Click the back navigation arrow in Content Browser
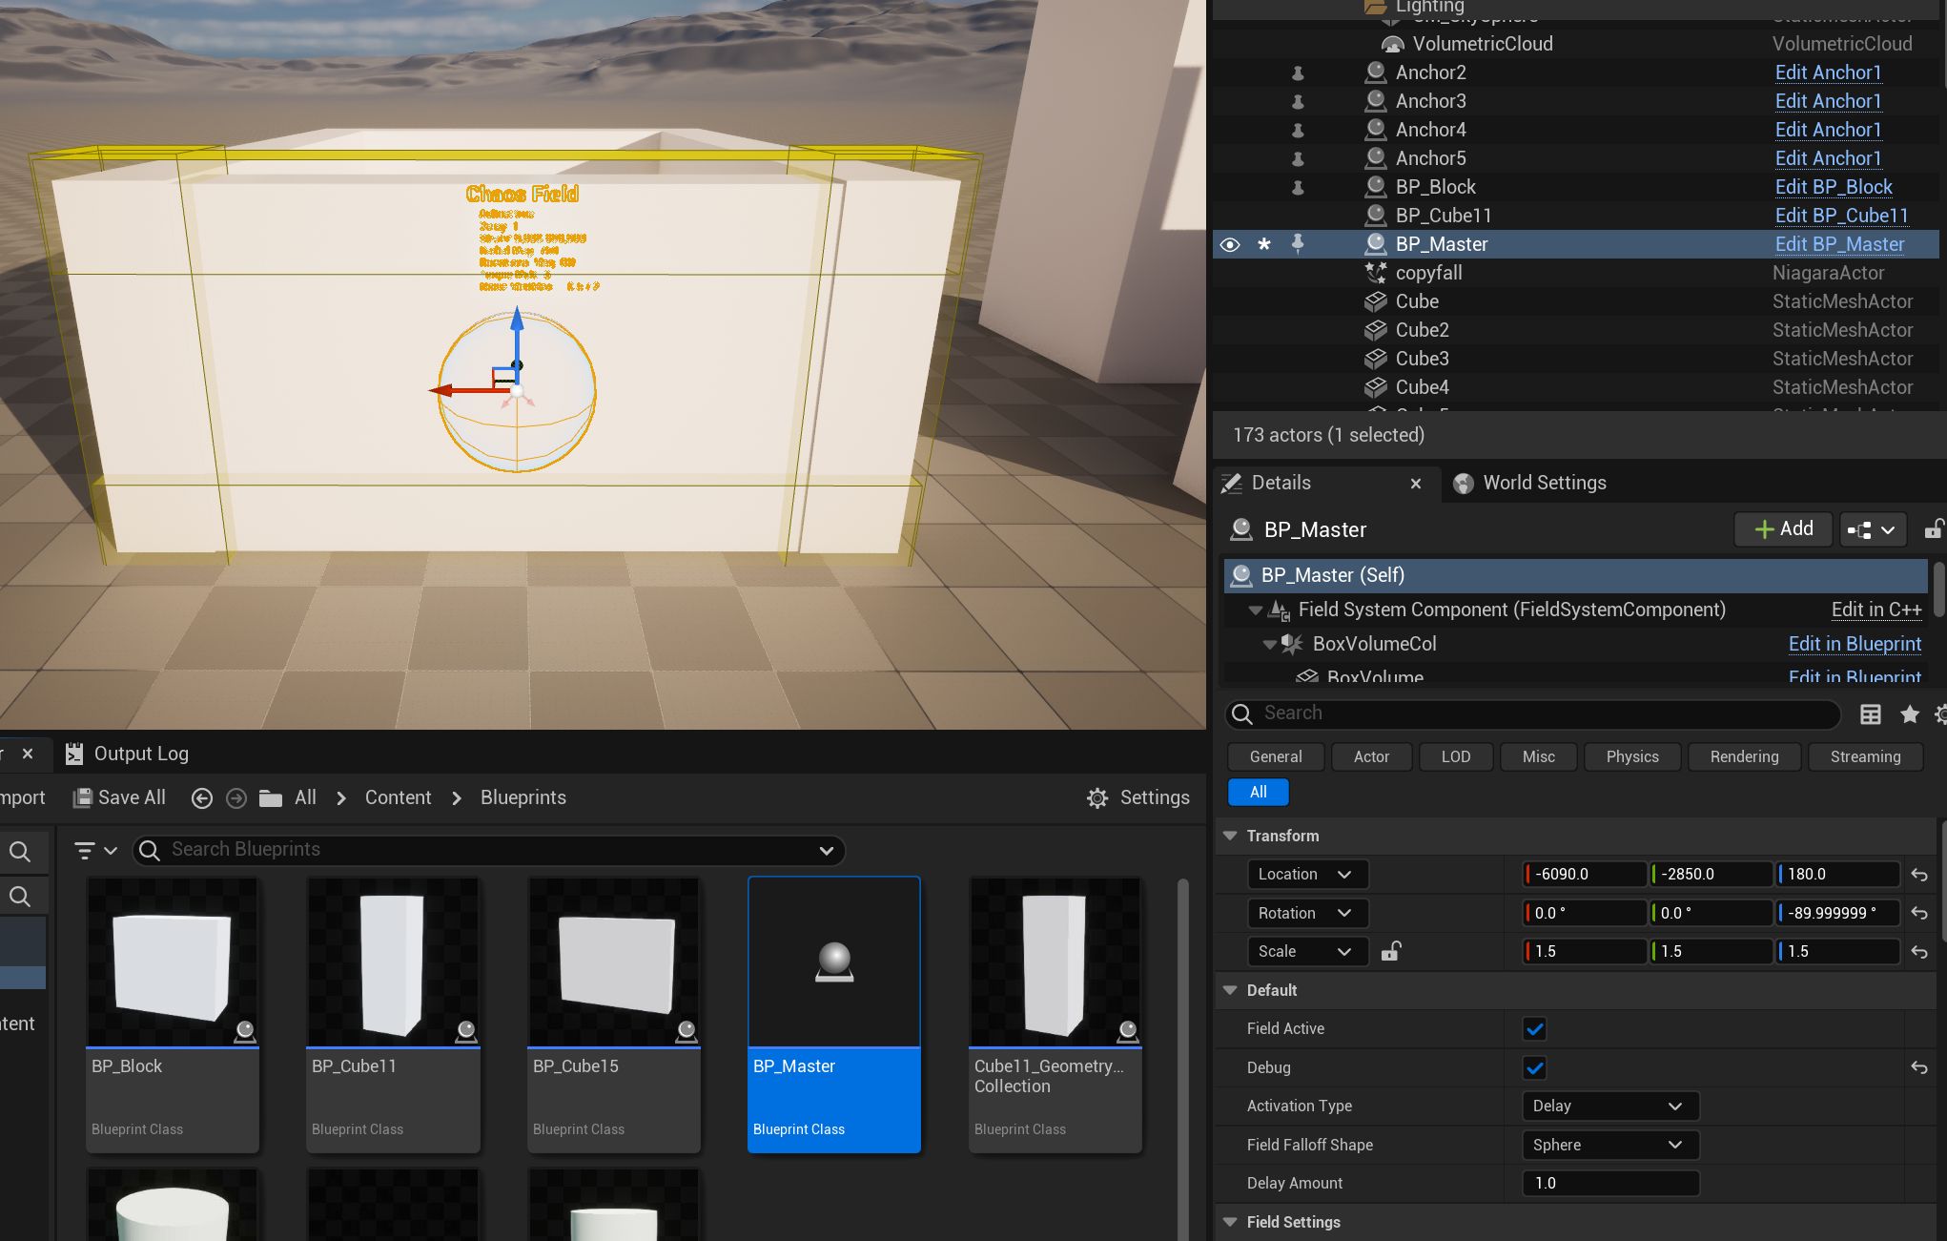The image size is (1947, 1241). coord(201,797)
